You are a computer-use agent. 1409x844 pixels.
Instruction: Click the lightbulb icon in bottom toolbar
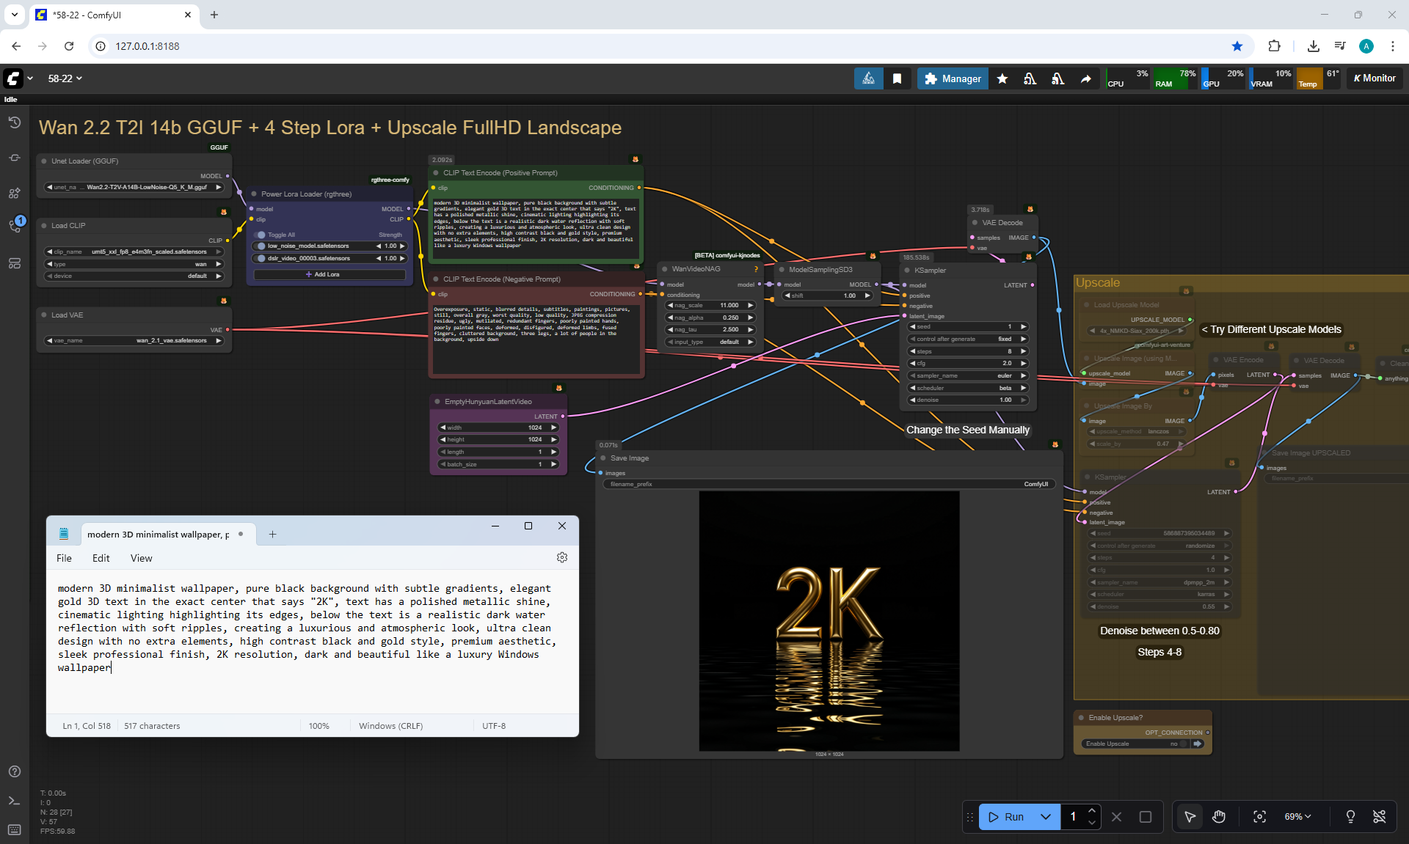(1350, 817)
